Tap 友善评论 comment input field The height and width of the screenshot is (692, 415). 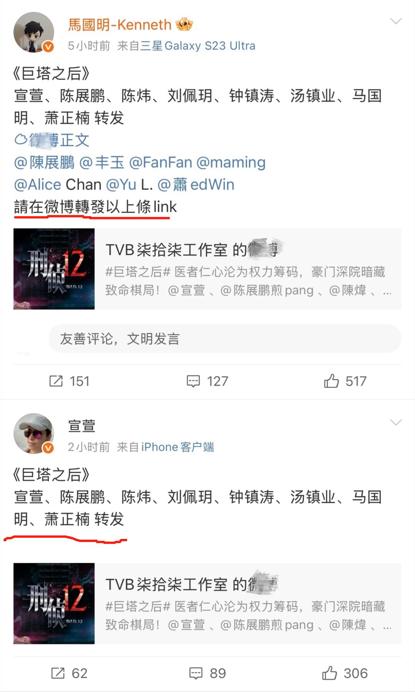(225, 338)
